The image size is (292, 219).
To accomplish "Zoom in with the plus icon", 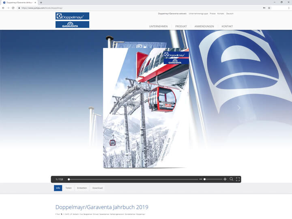I will coord(225,179).
